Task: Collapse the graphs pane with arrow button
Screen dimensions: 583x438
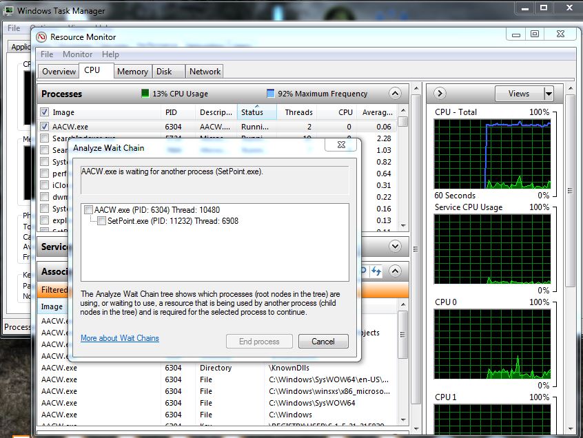Action: (x=440, y=94)
